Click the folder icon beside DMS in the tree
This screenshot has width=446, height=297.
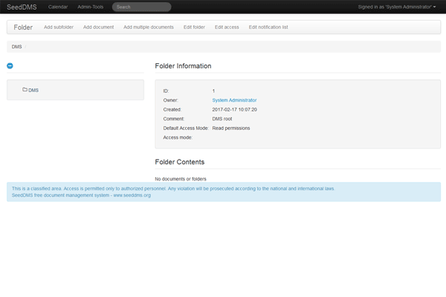point(25,90)
